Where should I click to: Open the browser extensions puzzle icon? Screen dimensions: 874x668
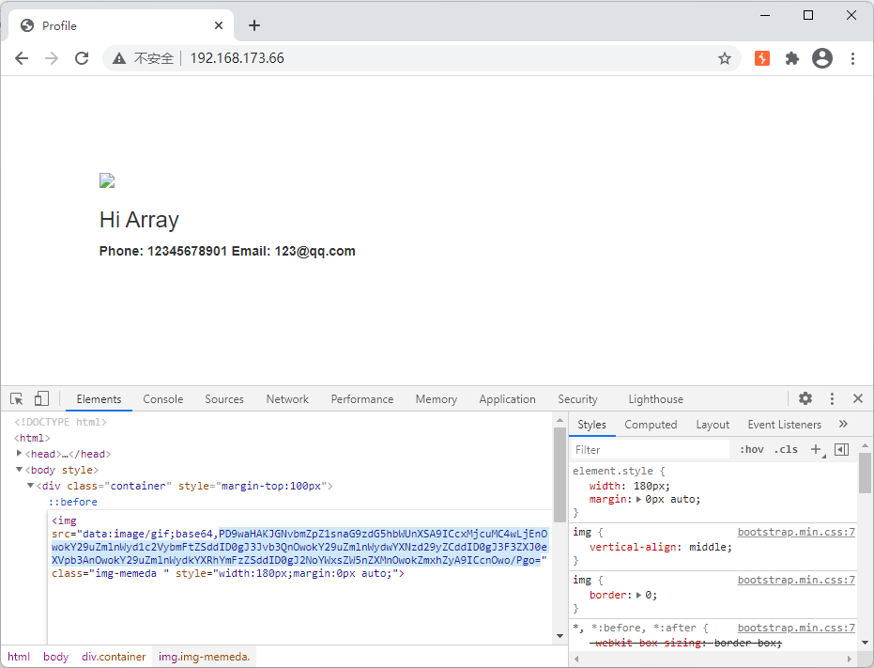coord(792,58)
